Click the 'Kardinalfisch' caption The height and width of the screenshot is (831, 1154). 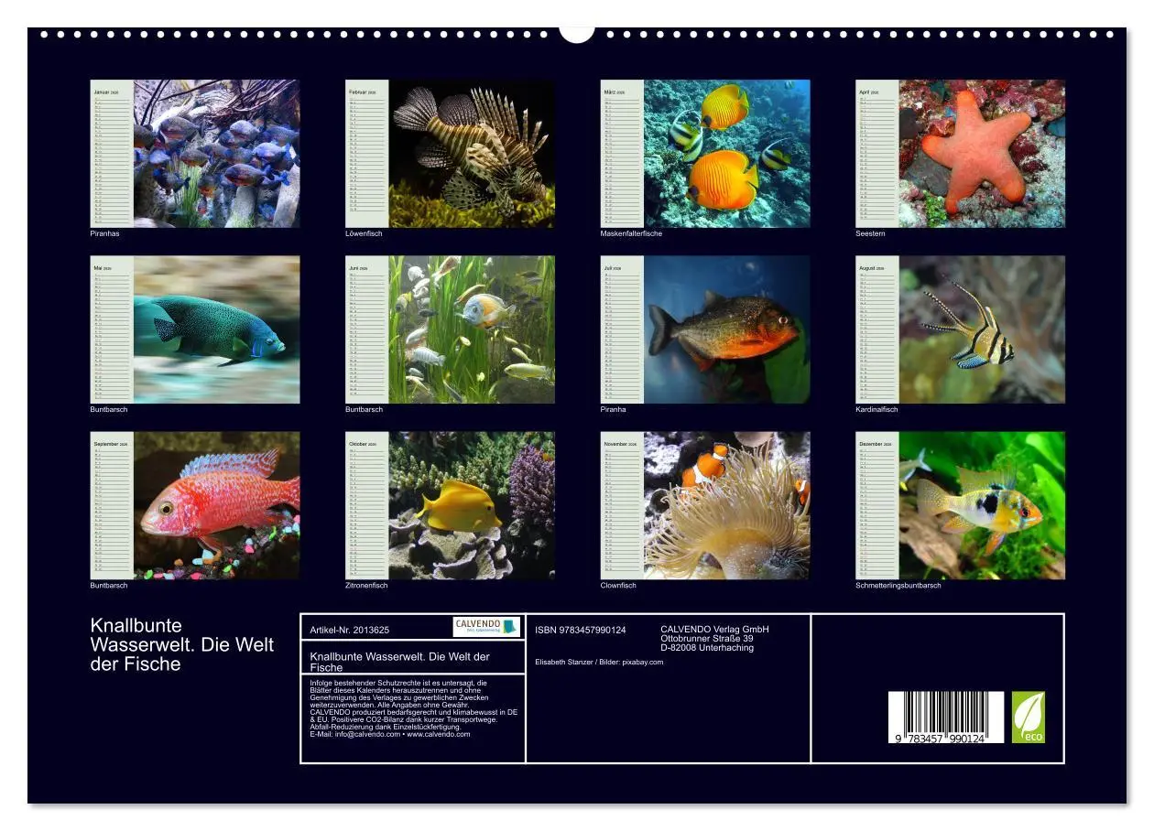tap(876, 409)
